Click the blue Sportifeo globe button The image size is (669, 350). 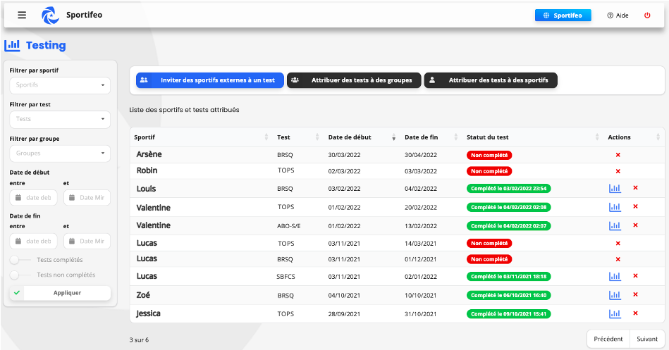(x=563, y=15)
